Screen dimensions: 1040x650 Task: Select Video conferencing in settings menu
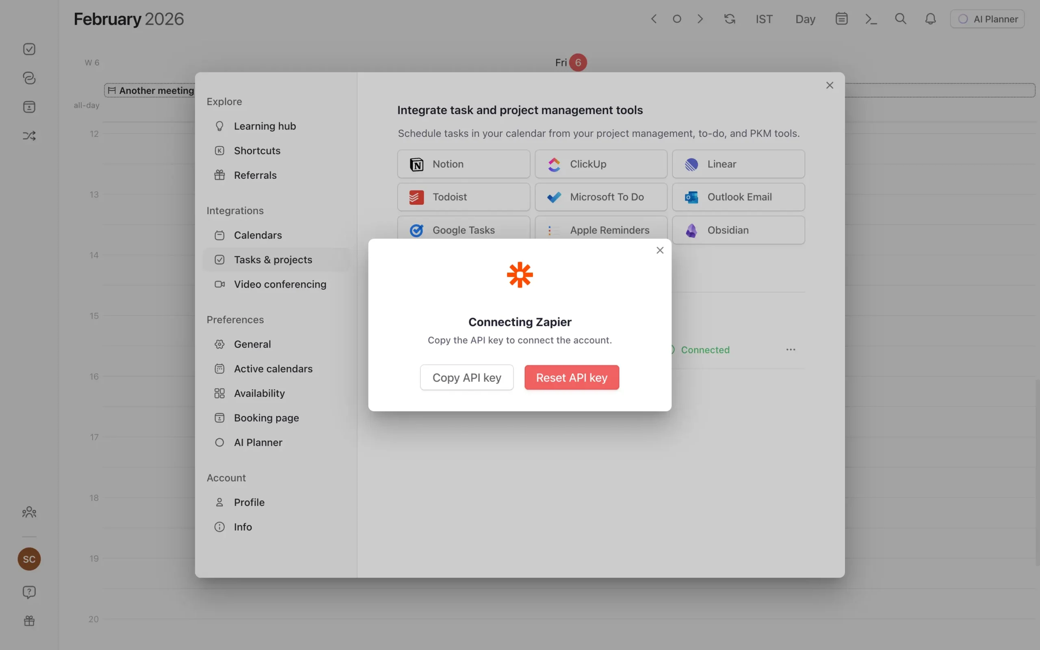pos(280,284)
